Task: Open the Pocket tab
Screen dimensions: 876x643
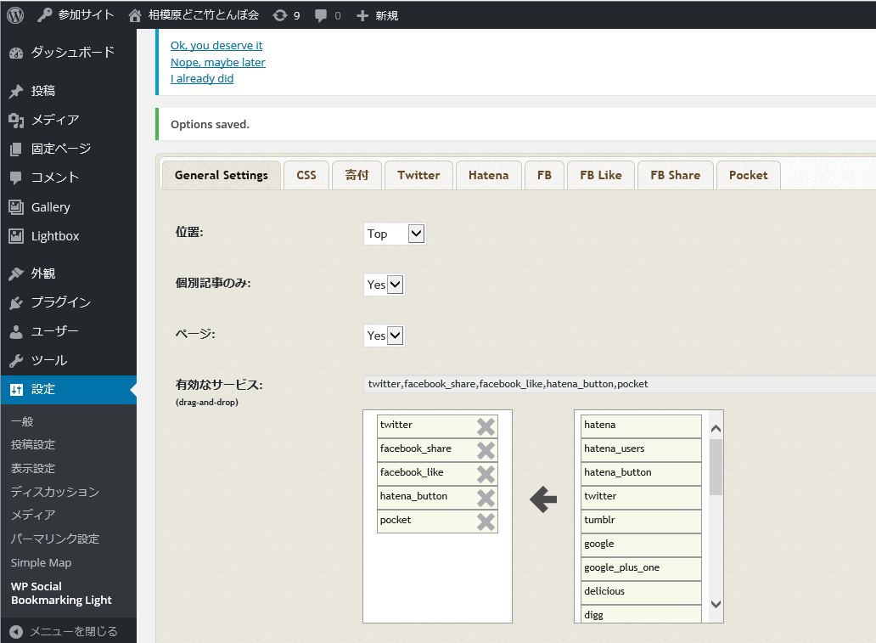Action: click(x=748, y=175)
